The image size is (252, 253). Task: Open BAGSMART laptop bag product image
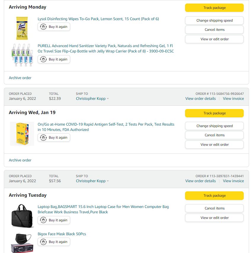point(23,215)
